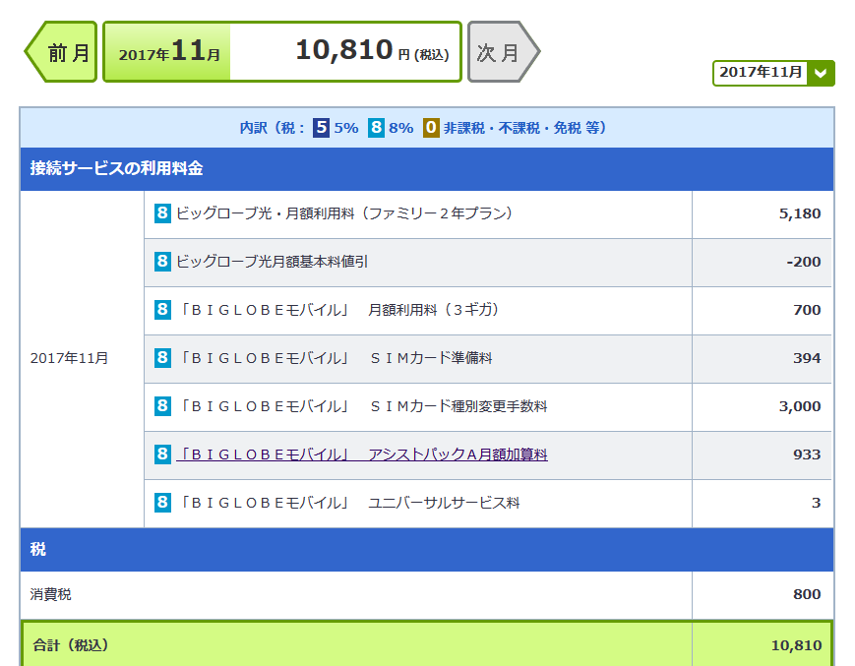Click the 0 non-taxable legend icon
This screenshot has width=855, height=666.
(x=431, y=128)
